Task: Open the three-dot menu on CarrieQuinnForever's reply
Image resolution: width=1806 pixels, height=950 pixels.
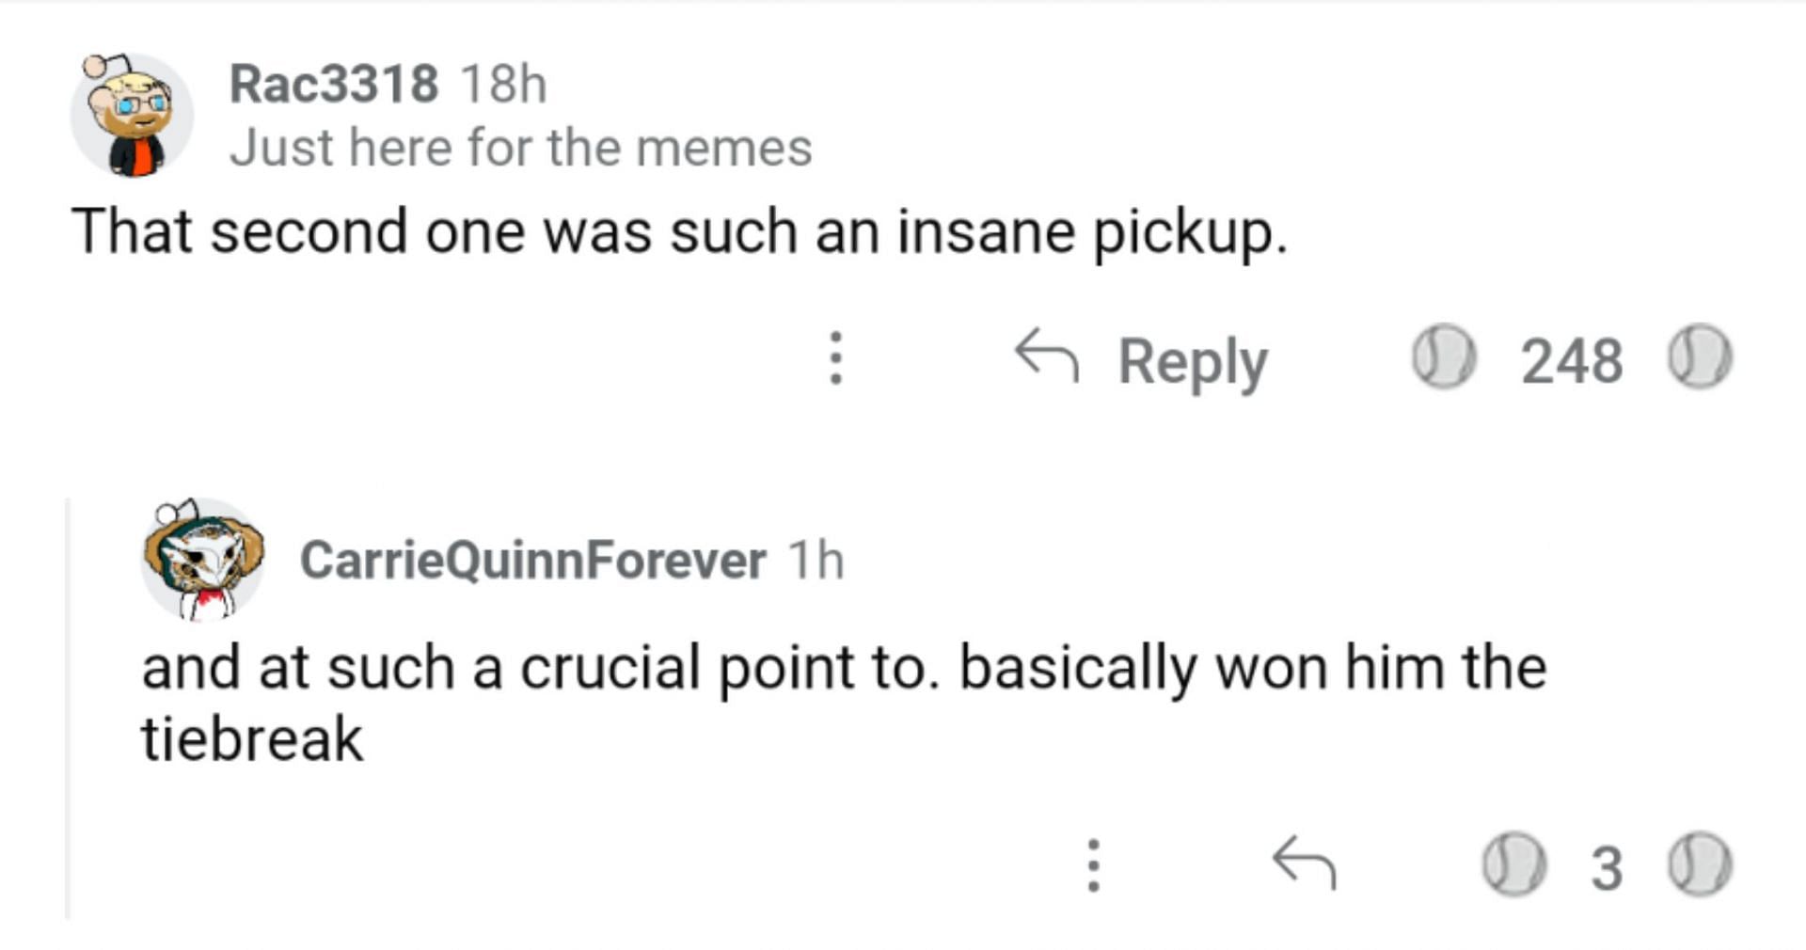Action: click(1093, 864)
